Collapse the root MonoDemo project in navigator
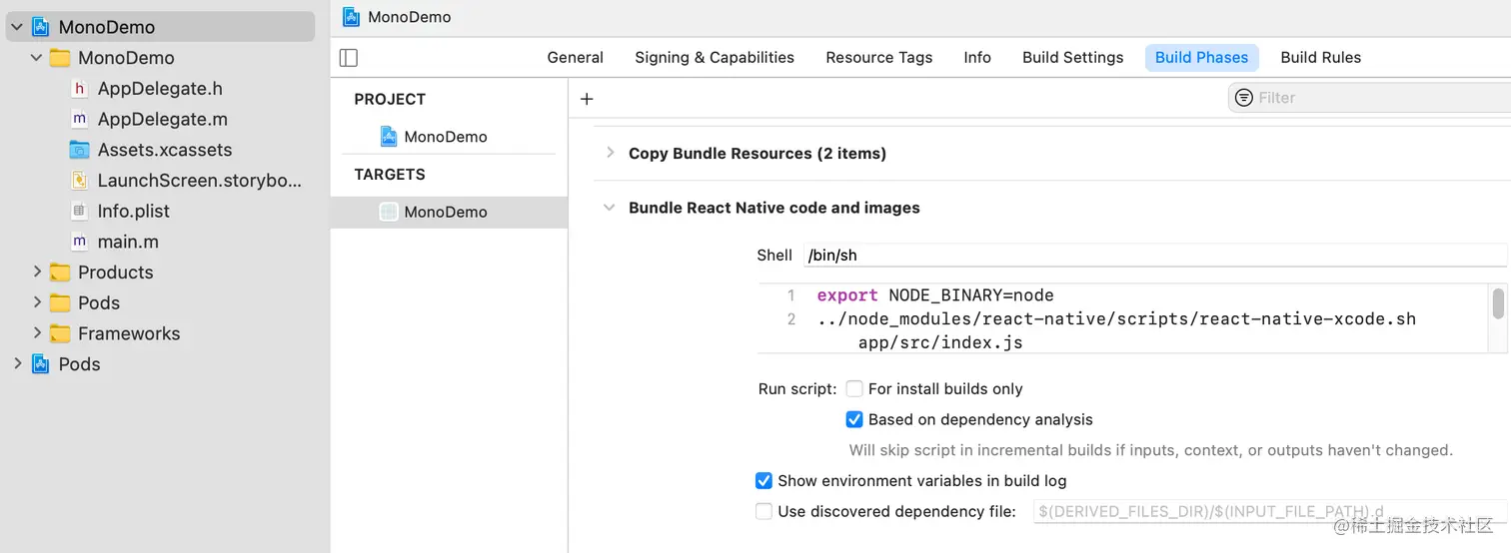 (x=17, y=27)
